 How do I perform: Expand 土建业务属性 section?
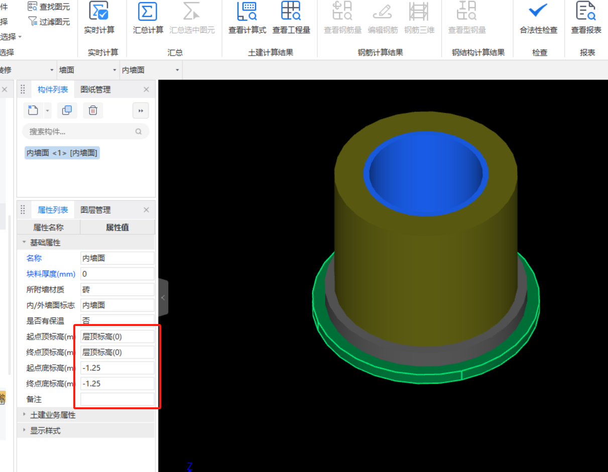(24, 415)
